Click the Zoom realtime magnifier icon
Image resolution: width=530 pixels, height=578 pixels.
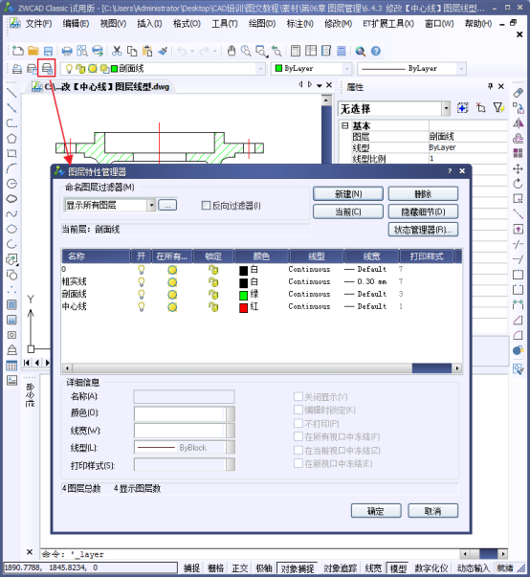pyautogui.click(x=246, y=51)
